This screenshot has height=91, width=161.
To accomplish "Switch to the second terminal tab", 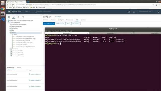I will click(x=111, y=33).
